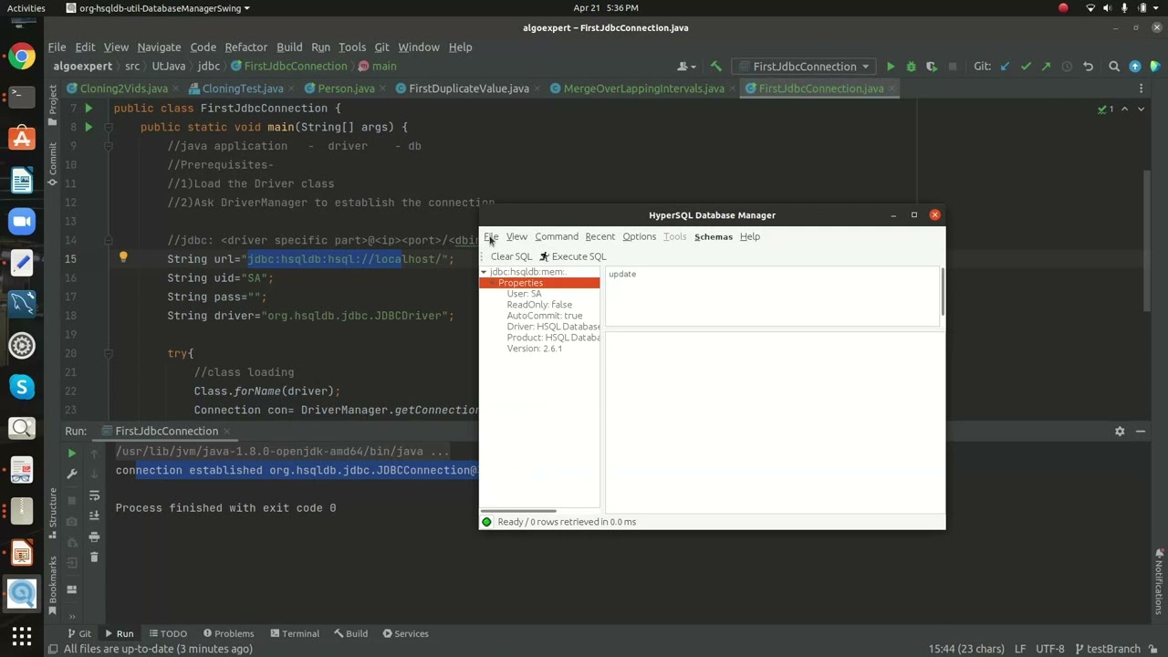
Task: Click the intention lightbulb on line 15
Action: click(123, 258)
